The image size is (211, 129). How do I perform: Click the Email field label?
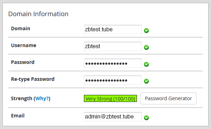point(18,116)
